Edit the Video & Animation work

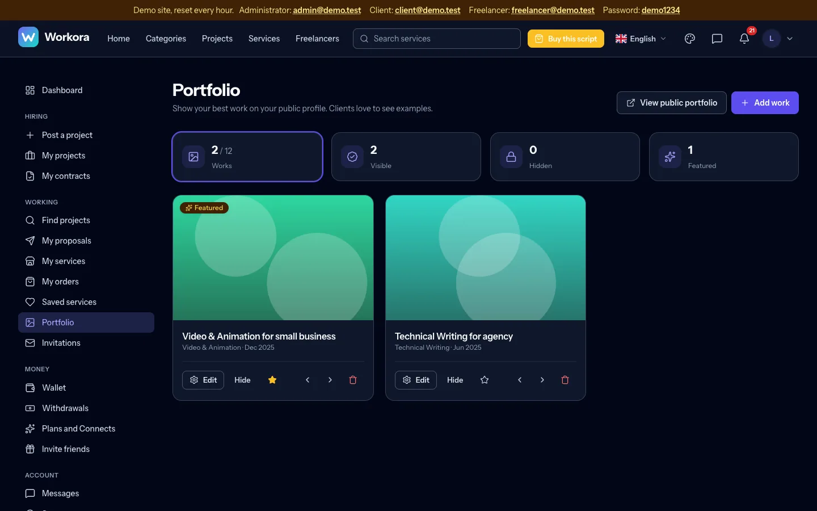pos(203,380)
